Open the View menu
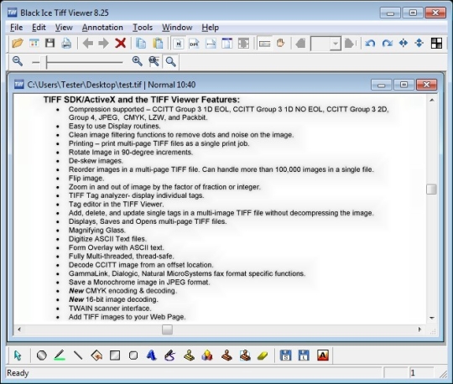453x384 pixels. coord(64,28)
